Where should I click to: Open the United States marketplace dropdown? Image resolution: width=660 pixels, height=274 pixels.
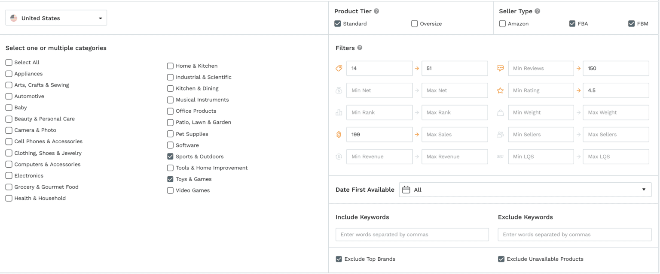[x=56, y=18]
